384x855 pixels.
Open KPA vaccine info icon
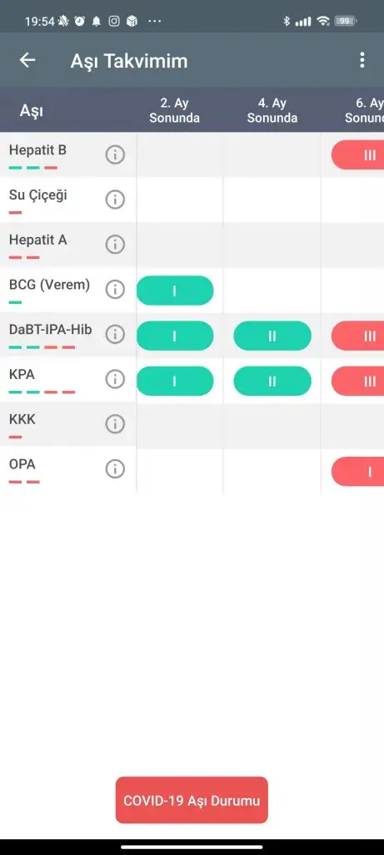pos(115,379)
